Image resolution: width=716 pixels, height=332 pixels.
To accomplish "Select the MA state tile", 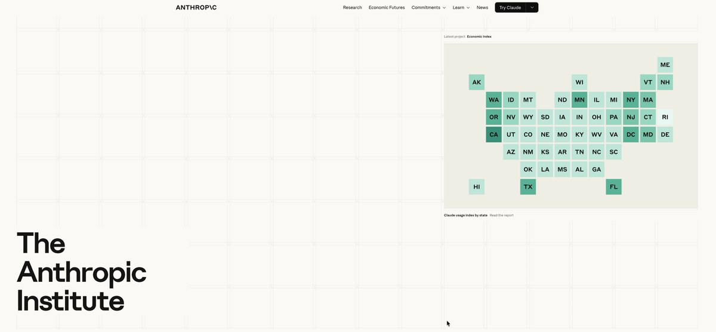I will (x=648, y=100).
